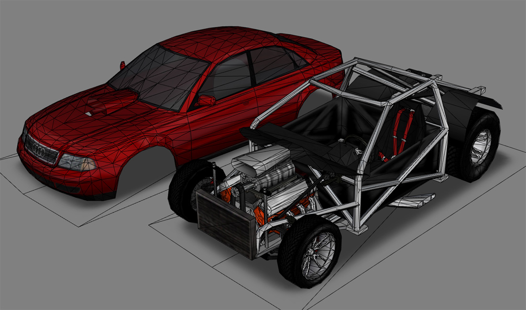Click the red side mirror by the front door
Viewport: 526px width, 310px height.
click(x=207, y=100)
